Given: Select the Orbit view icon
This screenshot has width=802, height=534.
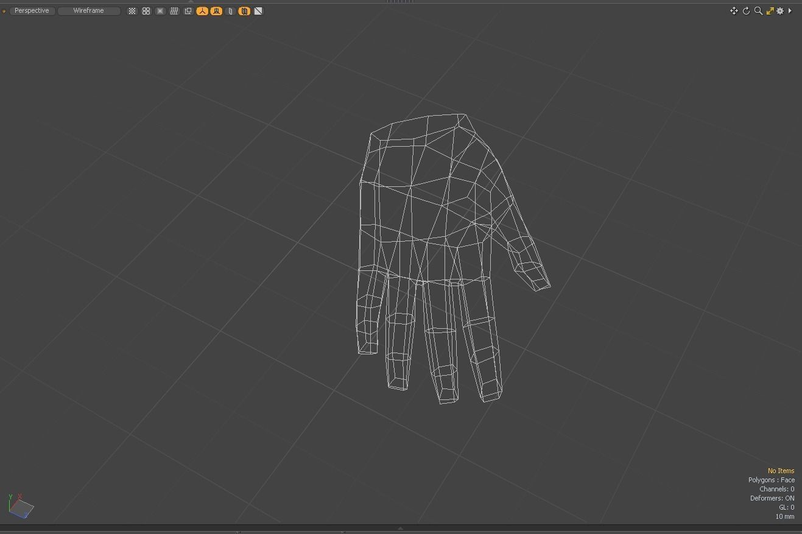Looking at the screenshot, I should [x=745, y=10].
